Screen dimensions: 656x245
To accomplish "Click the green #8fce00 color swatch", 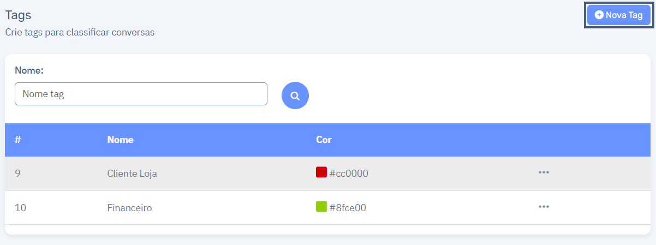I will click(x=321, y=207).
